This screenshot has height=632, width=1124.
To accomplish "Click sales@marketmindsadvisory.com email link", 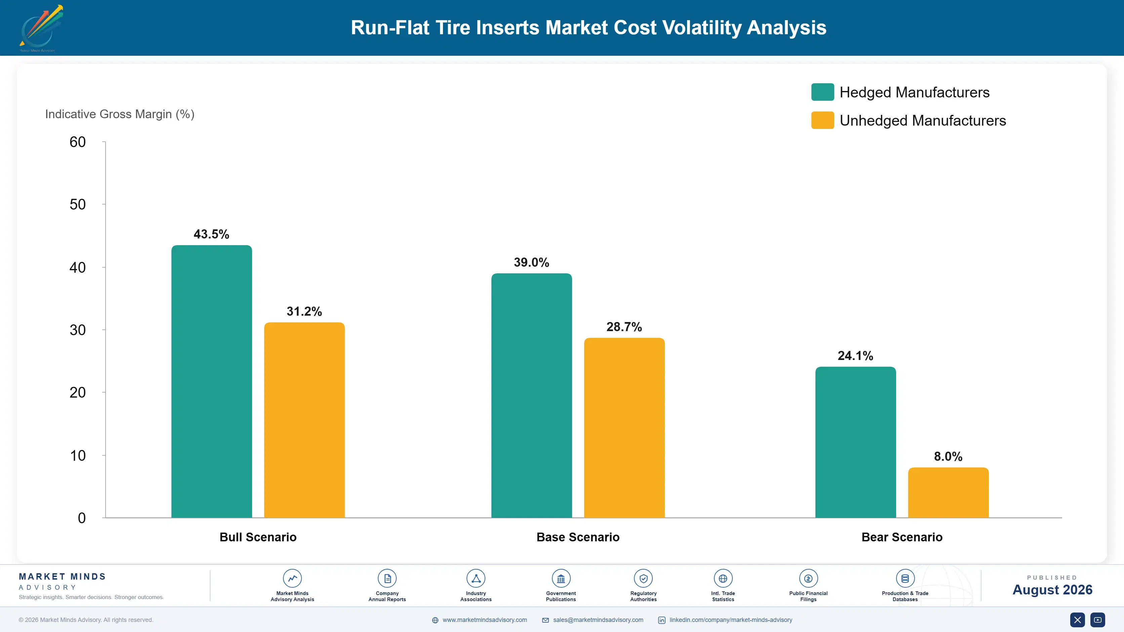I will click(x=598, y=620).
